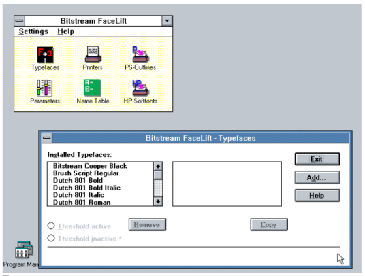365x276 pixels.
Task: Click the typeface list scrollbar thumb
Action: pos(158,175)
